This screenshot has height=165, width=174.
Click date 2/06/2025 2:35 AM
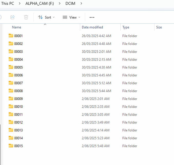pos(95,107)
